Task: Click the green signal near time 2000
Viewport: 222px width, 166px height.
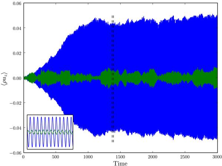Action: [152, 78]
